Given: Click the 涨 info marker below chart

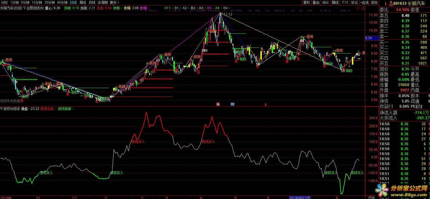Looking at the screenshot, I should coord(218,104).
